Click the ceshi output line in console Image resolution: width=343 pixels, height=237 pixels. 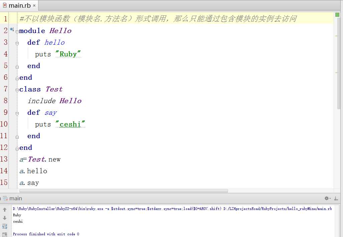pyautogui.click(x=18, y=221)
